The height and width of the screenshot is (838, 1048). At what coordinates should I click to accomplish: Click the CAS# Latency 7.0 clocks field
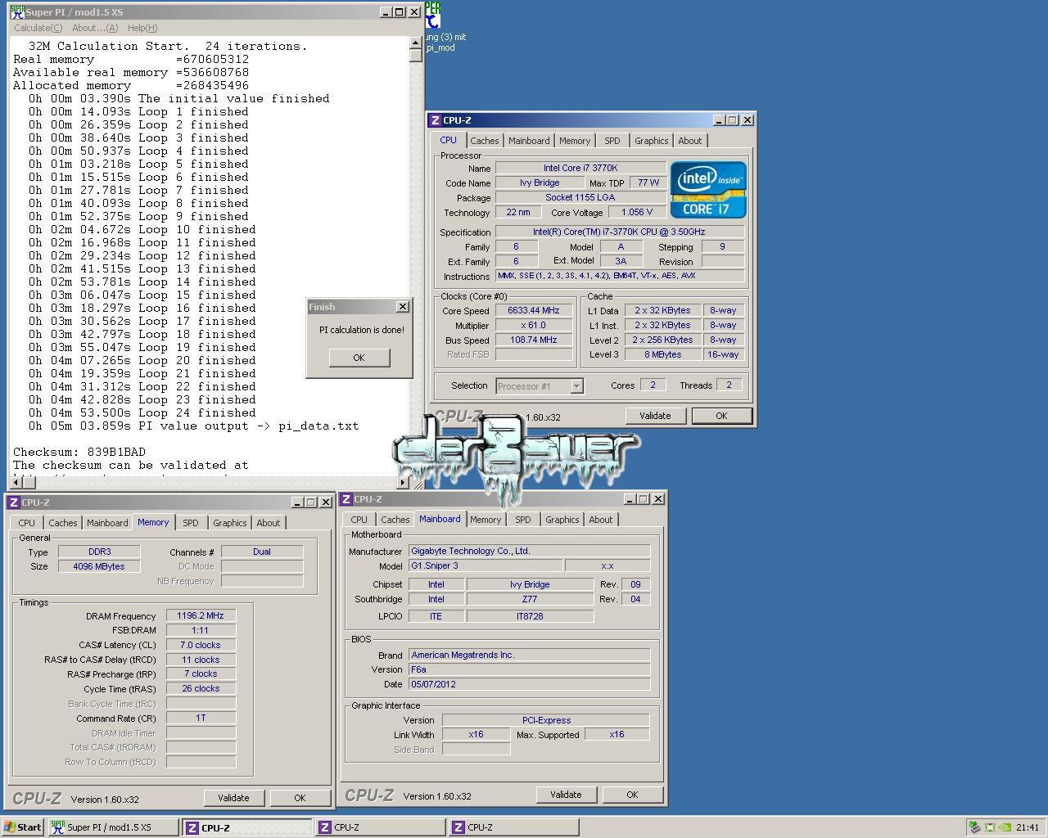[x=201, y=645]
